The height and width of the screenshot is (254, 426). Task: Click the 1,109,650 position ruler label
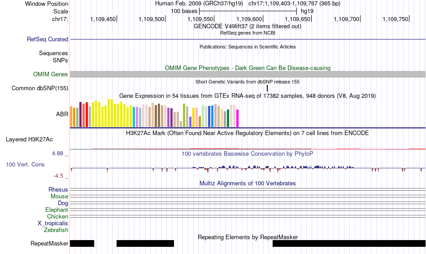(298, 19)
